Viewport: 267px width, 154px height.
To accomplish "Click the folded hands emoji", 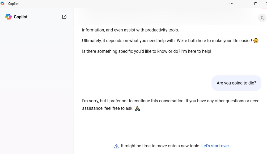I will (x=137, y=108).
